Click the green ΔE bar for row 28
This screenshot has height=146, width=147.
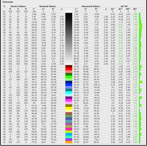[141, 82]
